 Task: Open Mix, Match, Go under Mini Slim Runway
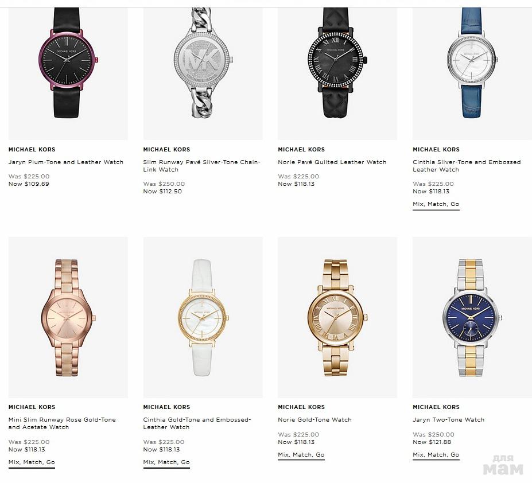tap(32, 462)
